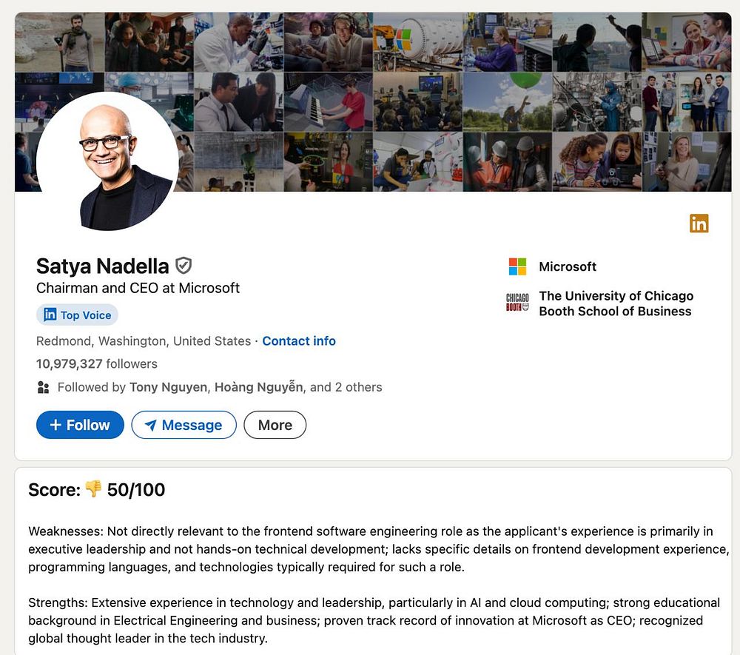740x655 pixels.
Task: Click the paper plane icon in Message button
Action: [150, 425]
